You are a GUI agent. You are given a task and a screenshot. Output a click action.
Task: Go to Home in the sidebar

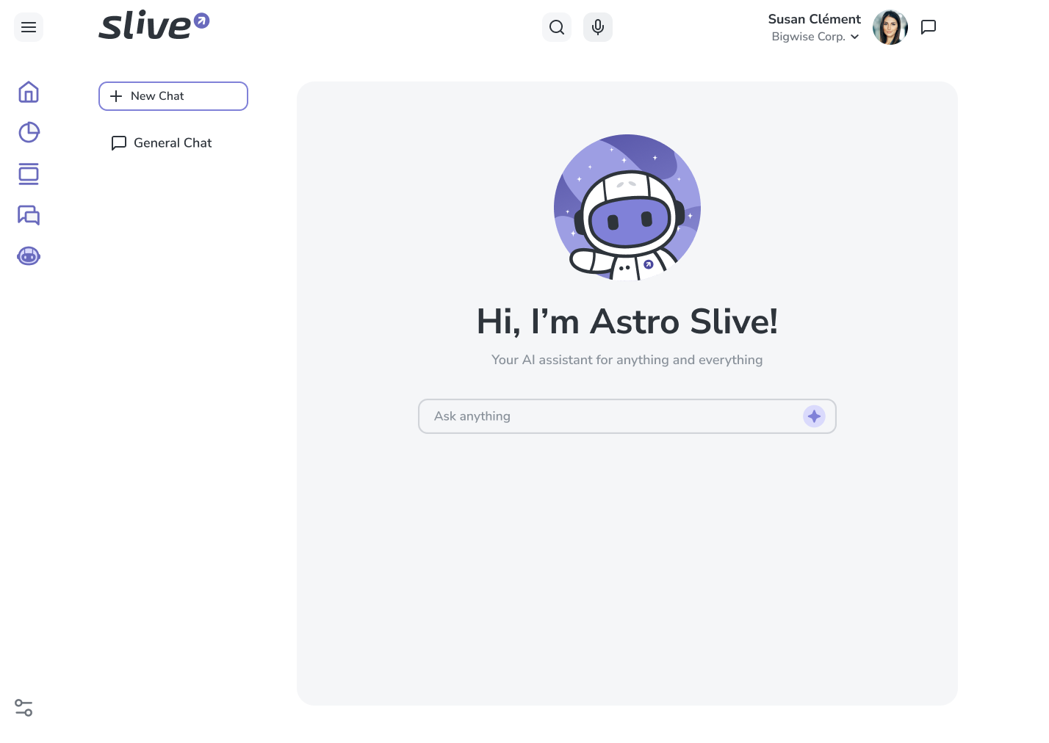(29, 92)
